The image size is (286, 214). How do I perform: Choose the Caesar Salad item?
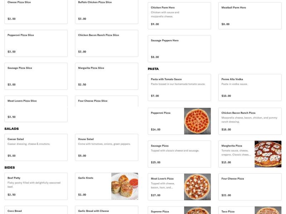pos(36,147)
